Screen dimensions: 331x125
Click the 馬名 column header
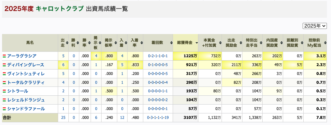point(30,43)
